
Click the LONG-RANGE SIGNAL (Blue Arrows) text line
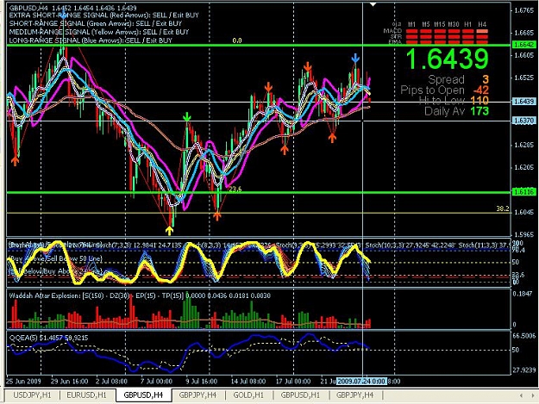91,40
